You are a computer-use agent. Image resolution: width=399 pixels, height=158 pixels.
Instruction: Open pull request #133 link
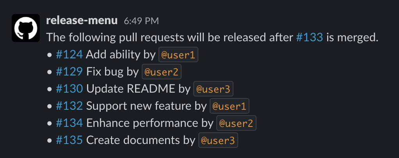coord(310,38)
